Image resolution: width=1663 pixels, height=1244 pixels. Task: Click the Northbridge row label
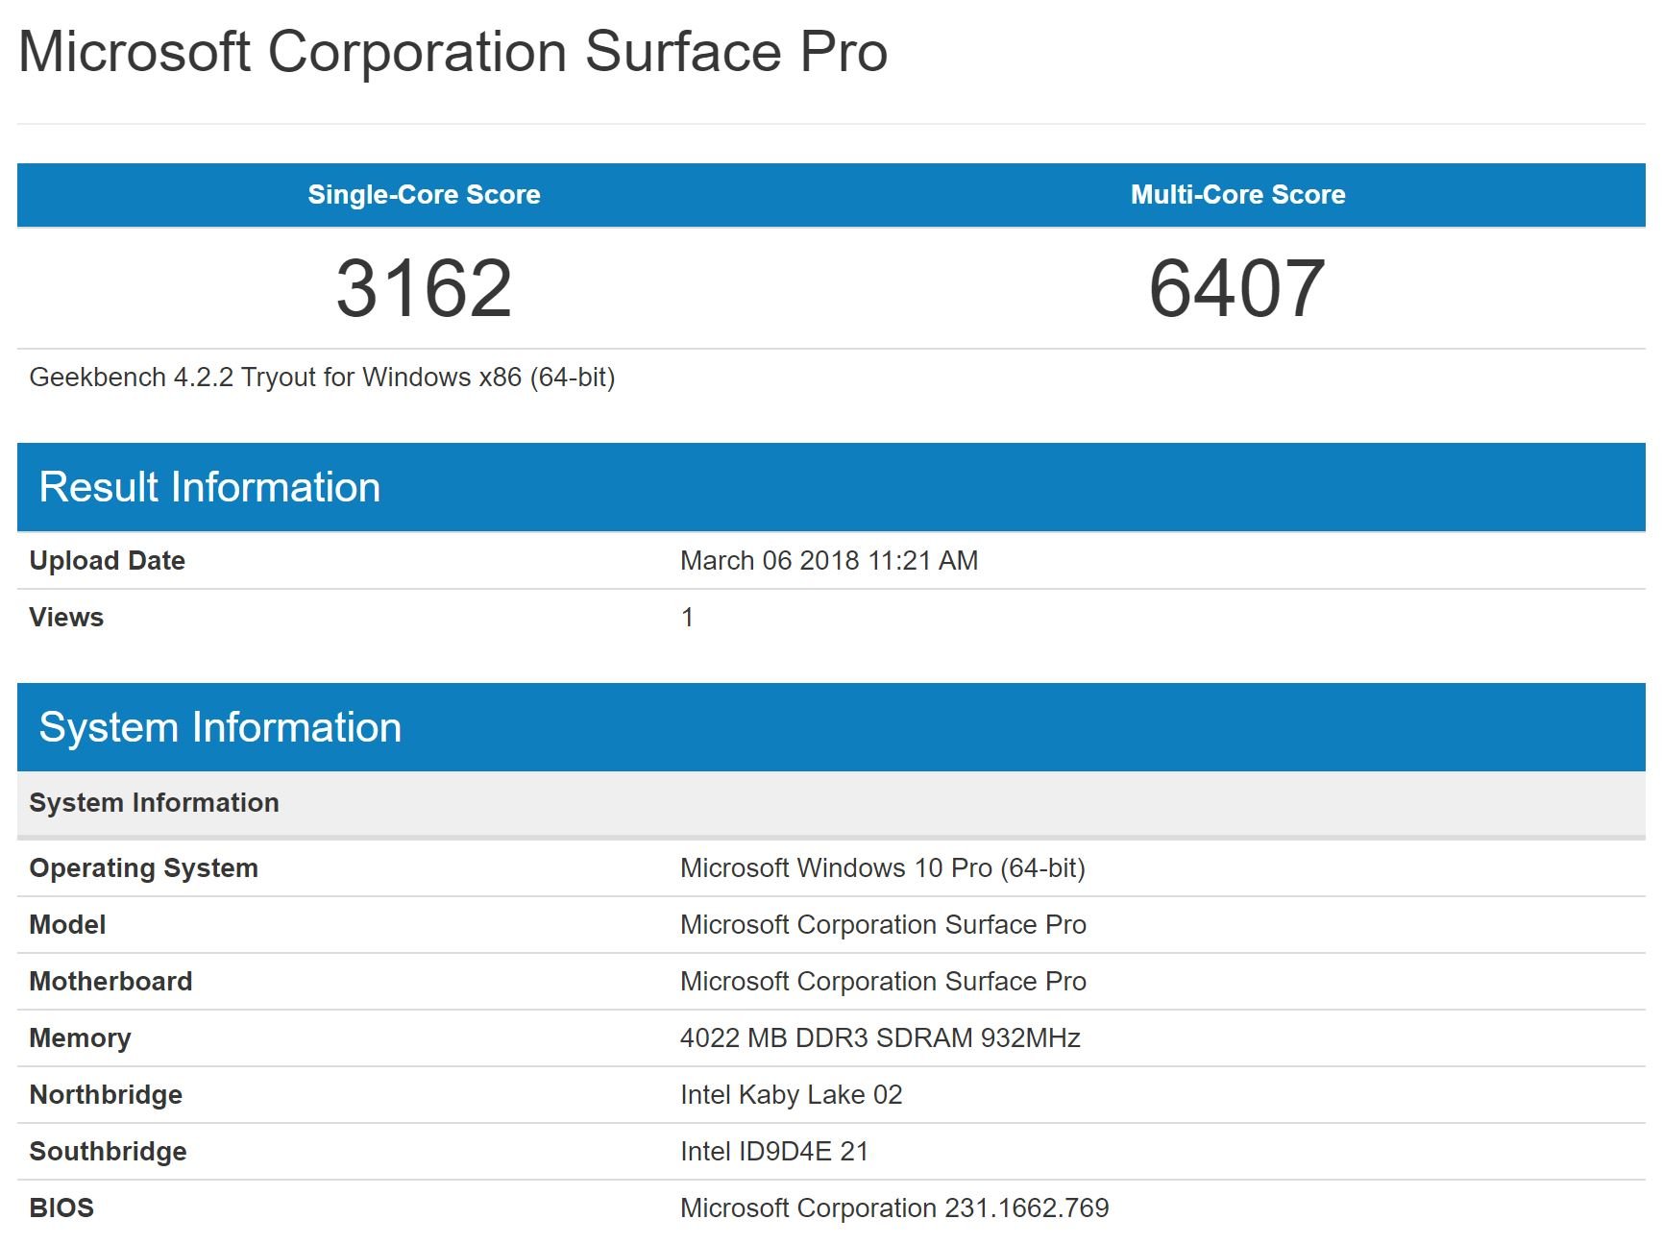pyautogui.click(x=106, y=1095)
